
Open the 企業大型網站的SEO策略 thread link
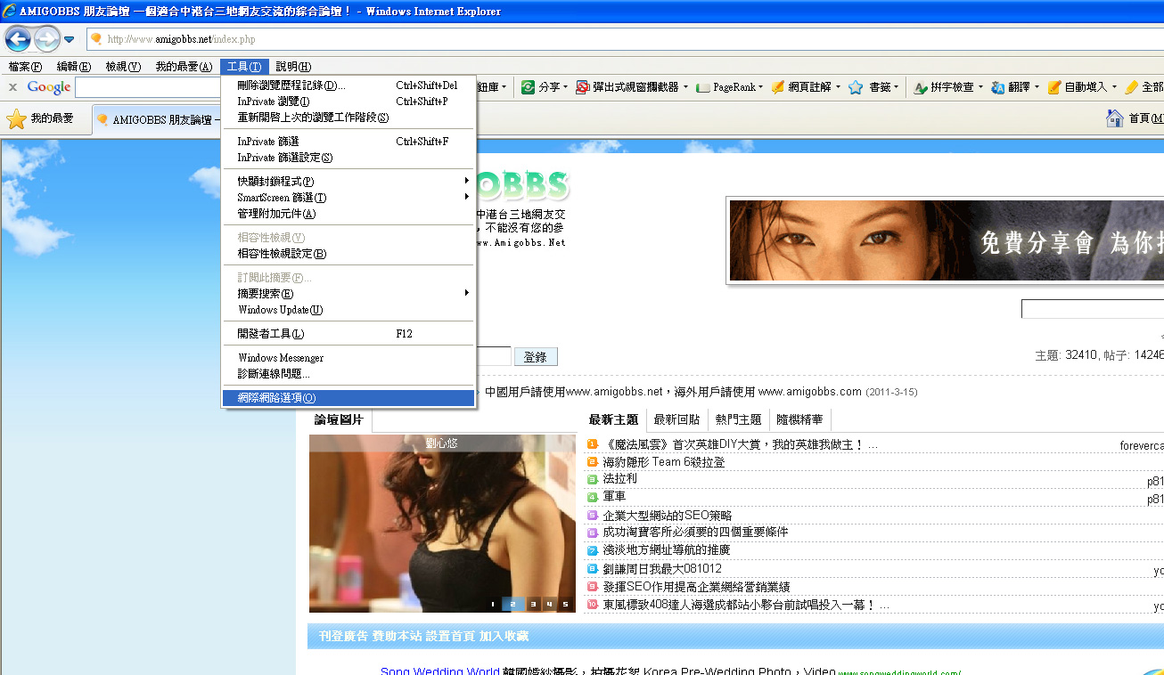coord(667,516)
